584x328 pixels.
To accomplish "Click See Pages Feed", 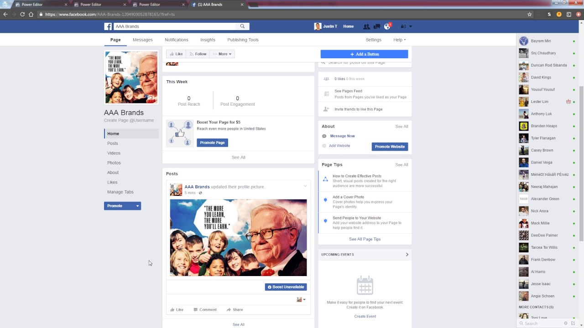I will 348,91.
